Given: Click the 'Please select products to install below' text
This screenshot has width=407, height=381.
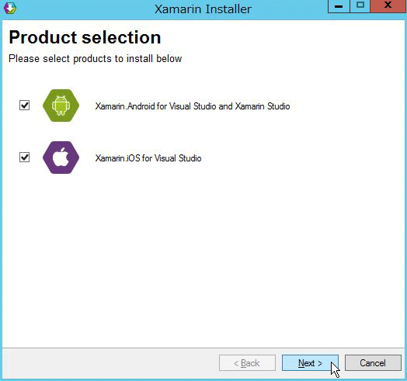Looking at the screenshot, I should coord(95,59).
